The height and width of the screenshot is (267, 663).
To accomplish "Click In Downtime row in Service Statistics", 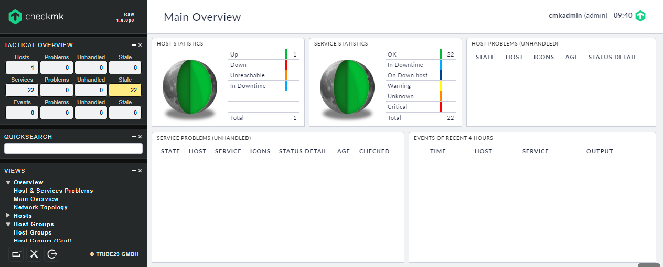I will [421, 65].
